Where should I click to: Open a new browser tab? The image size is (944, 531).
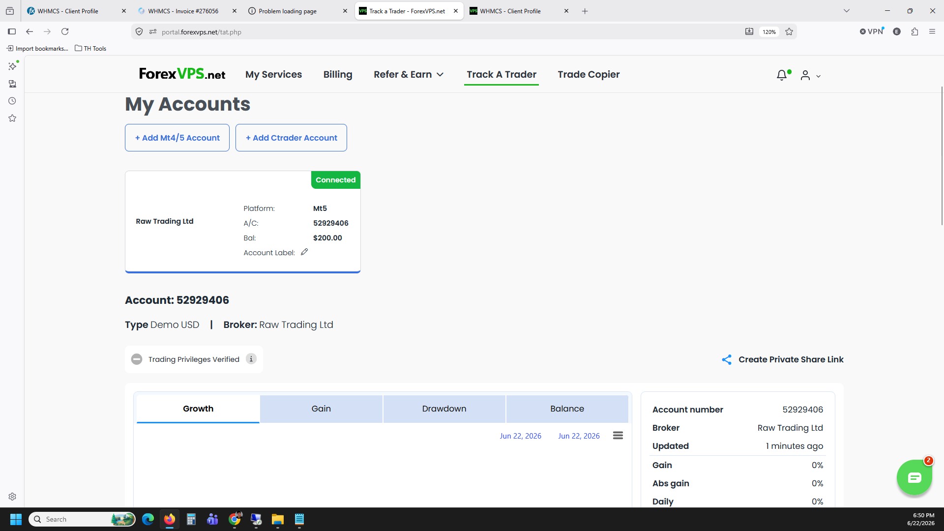coord(585,11)
